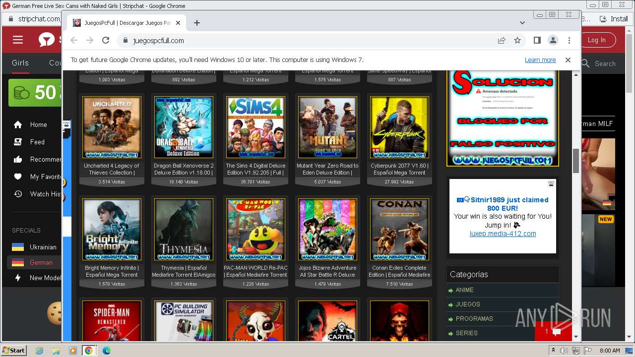Switch to Chrome in taskbar
The height and width of the screenshot is (357, 635).
coord(89,351)
